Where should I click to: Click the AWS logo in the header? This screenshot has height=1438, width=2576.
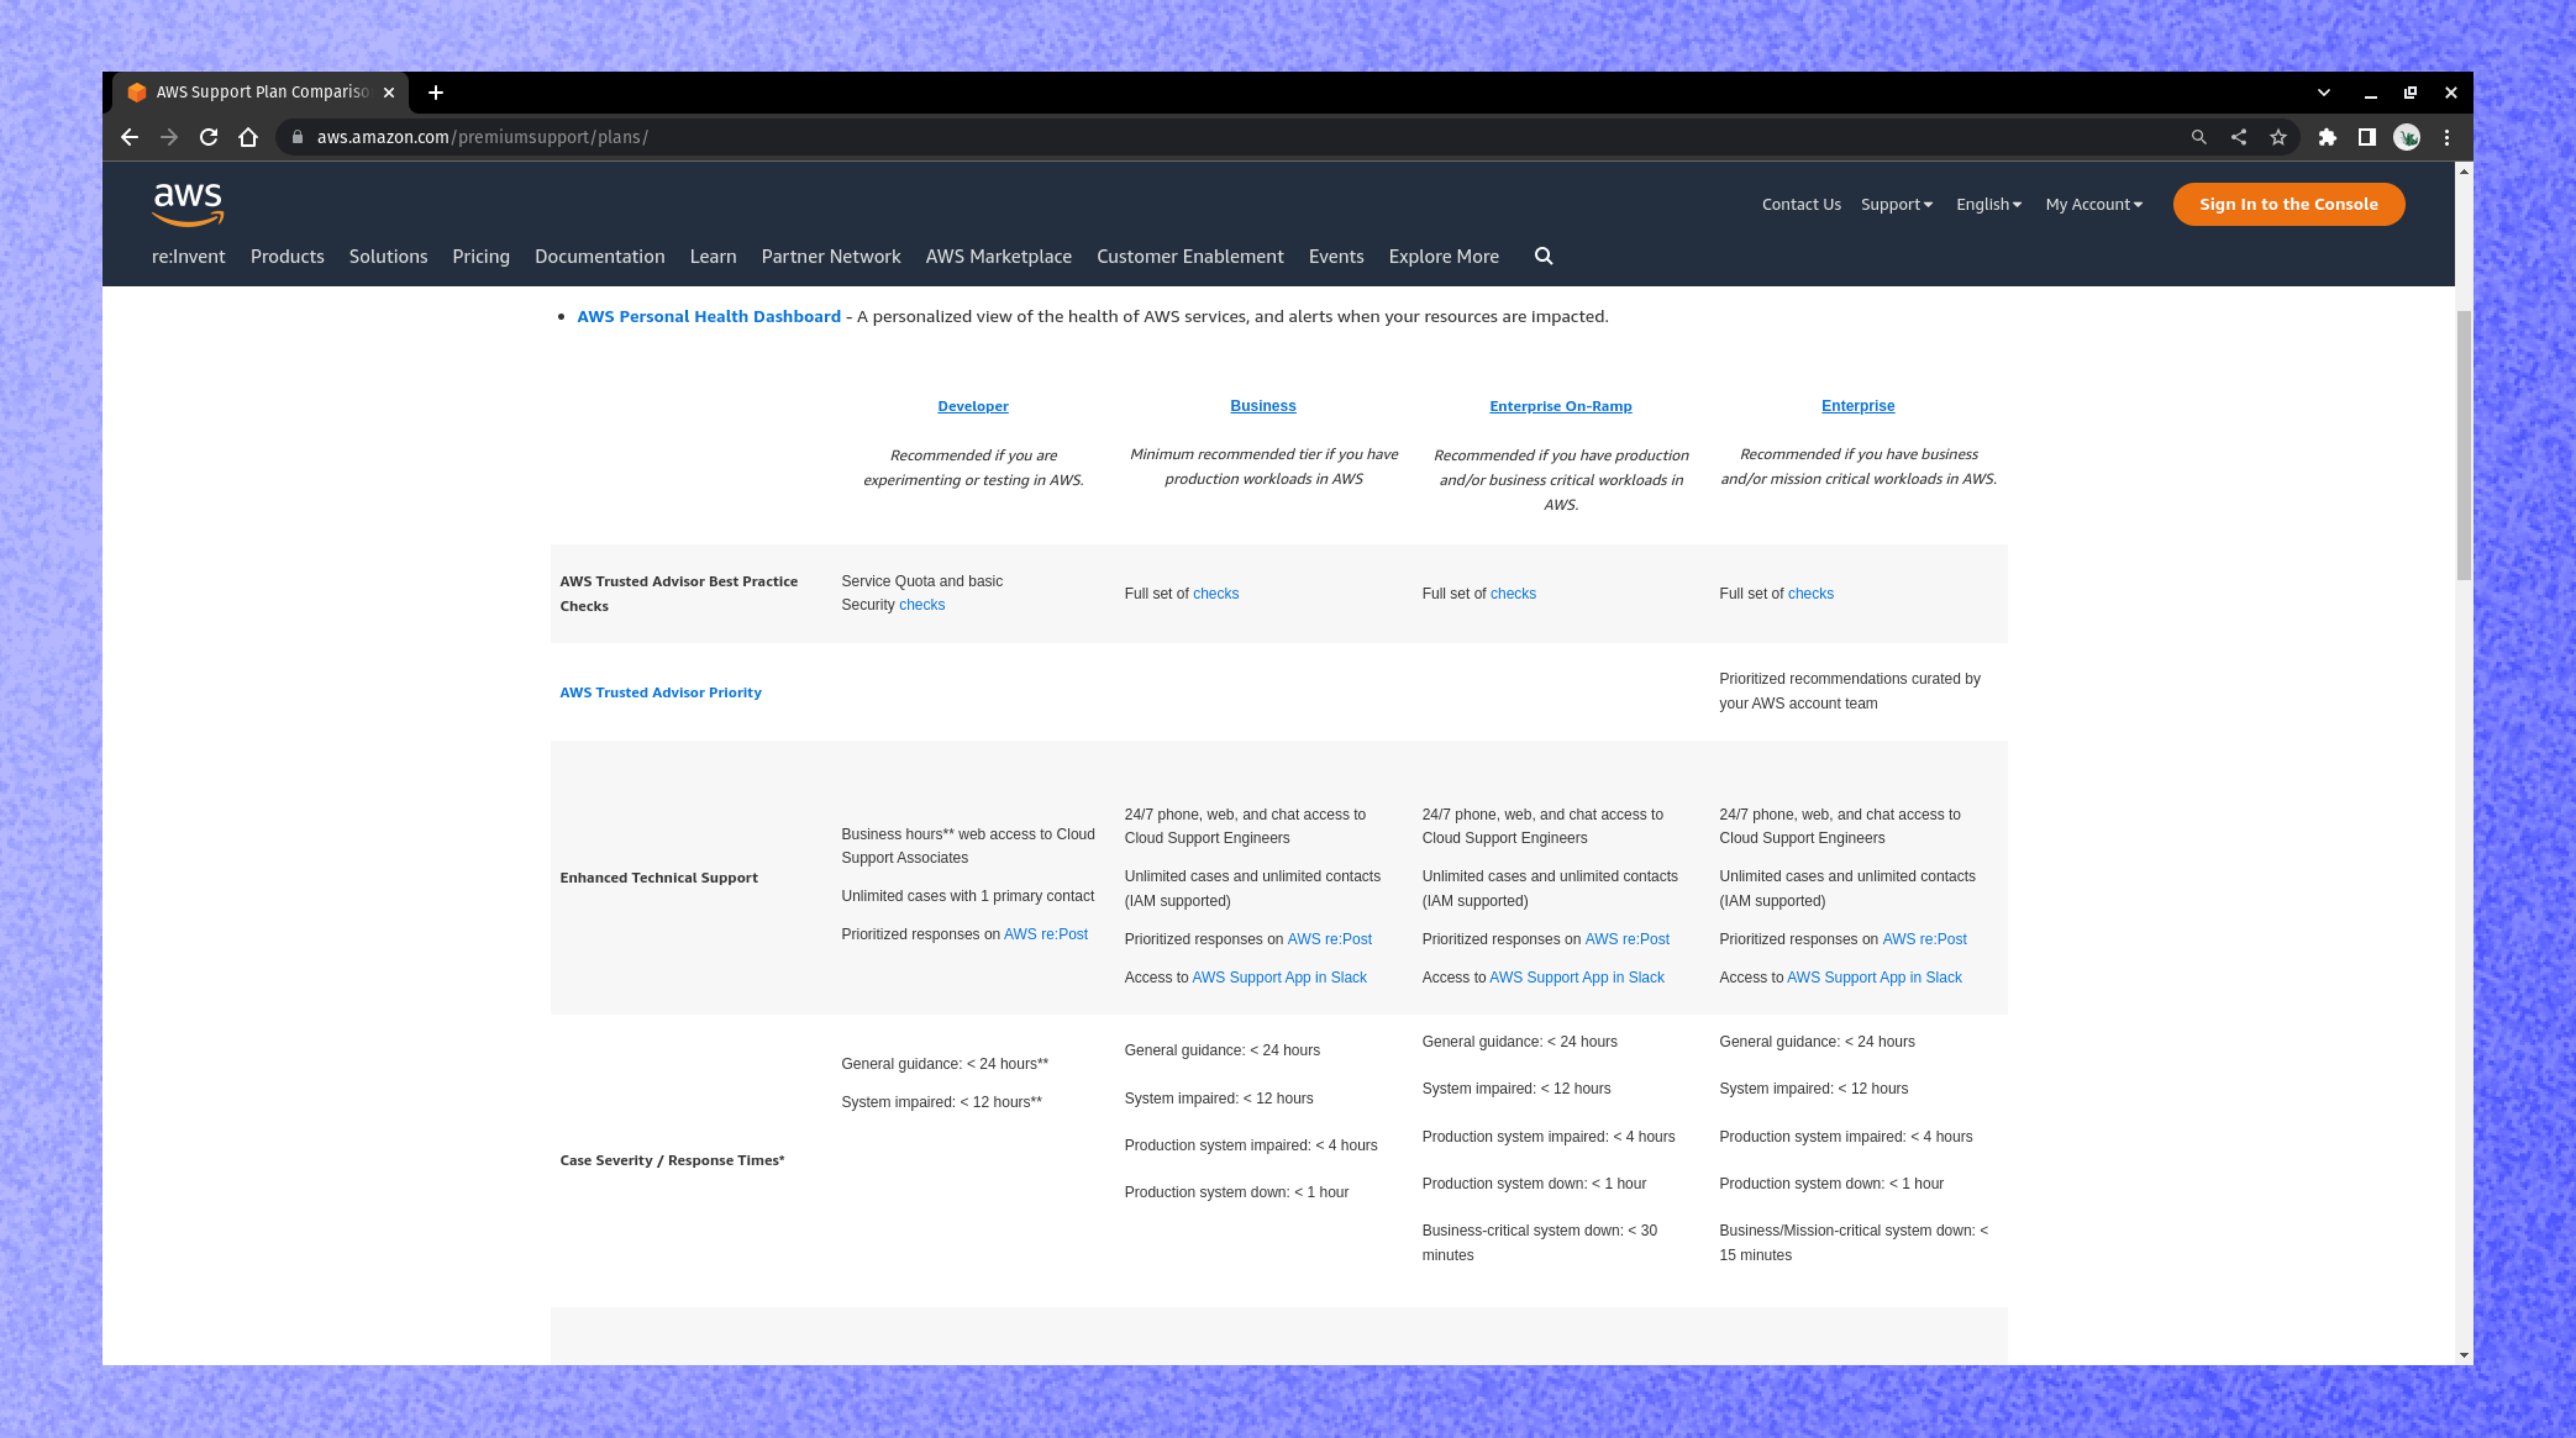click(188, 203)
